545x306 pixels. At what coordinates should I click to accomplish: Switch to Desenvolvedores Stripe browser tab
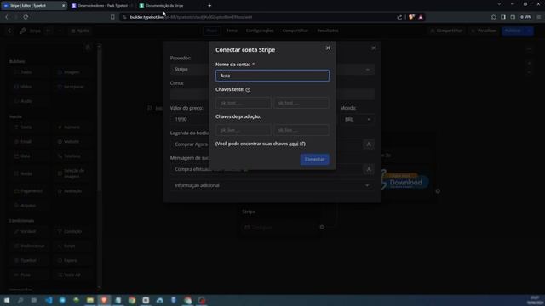pos(102,6)
